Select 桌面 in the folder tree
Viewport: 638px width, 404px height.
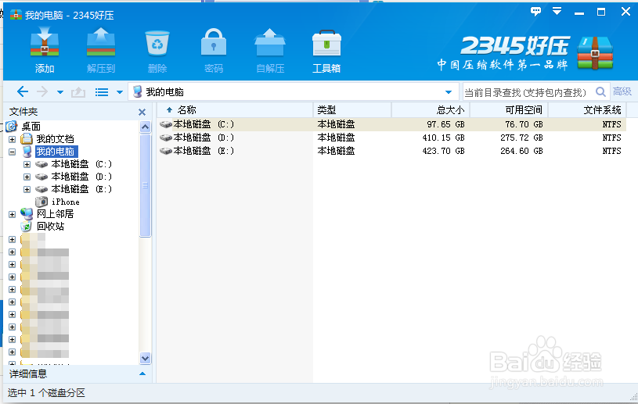pos(31,127)
